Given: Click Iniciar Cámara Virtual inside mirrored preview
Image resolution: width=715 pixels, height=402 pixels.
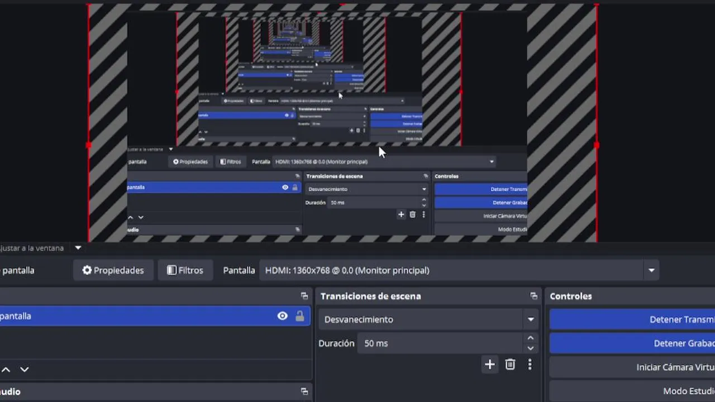Looking at the screenshot, I should pos(481,216).
